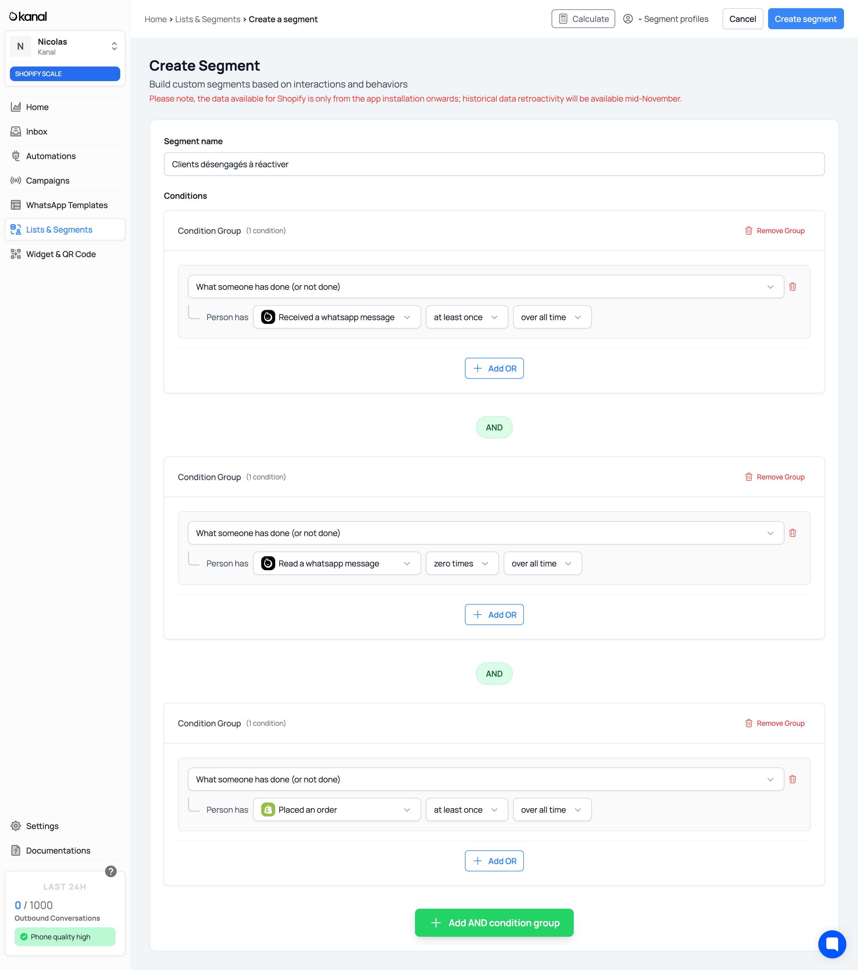Click the Calculate button
858x970 pixels.
point(583,19)
